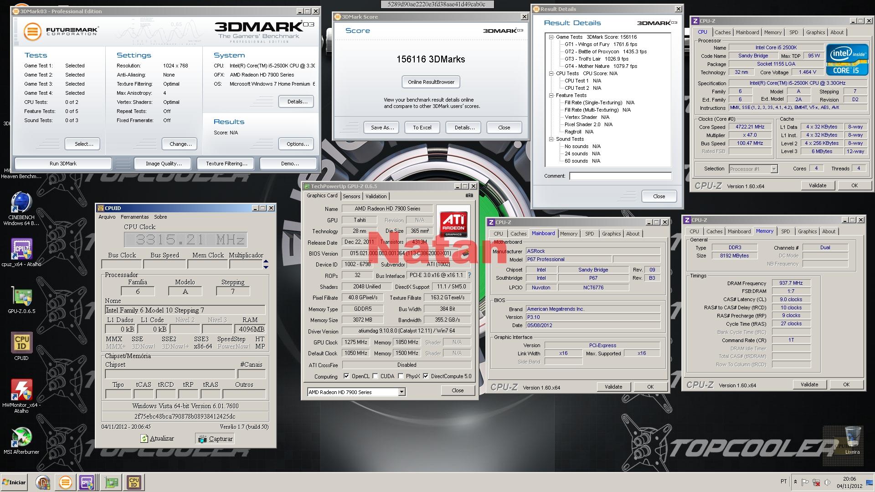This screenshot has width=875, height=492.
Task: Open the Lixeira recycle bin
Action: 852,440
